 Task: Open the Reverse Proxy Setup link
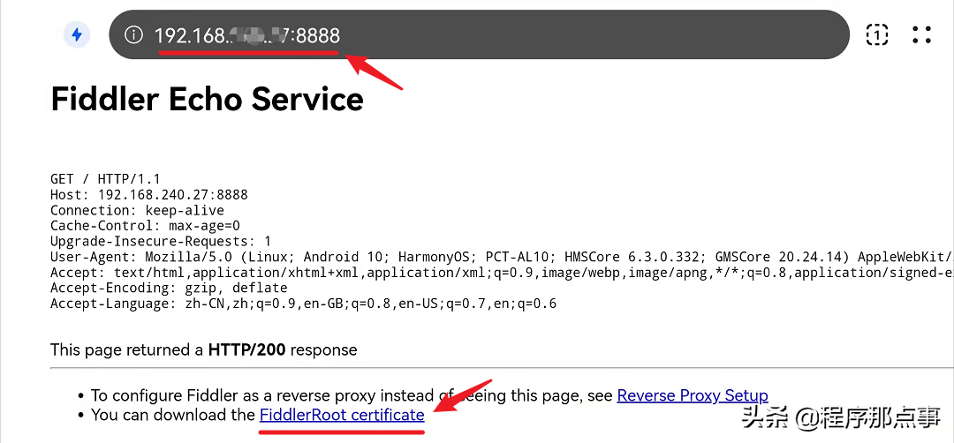tap(693, 395)
